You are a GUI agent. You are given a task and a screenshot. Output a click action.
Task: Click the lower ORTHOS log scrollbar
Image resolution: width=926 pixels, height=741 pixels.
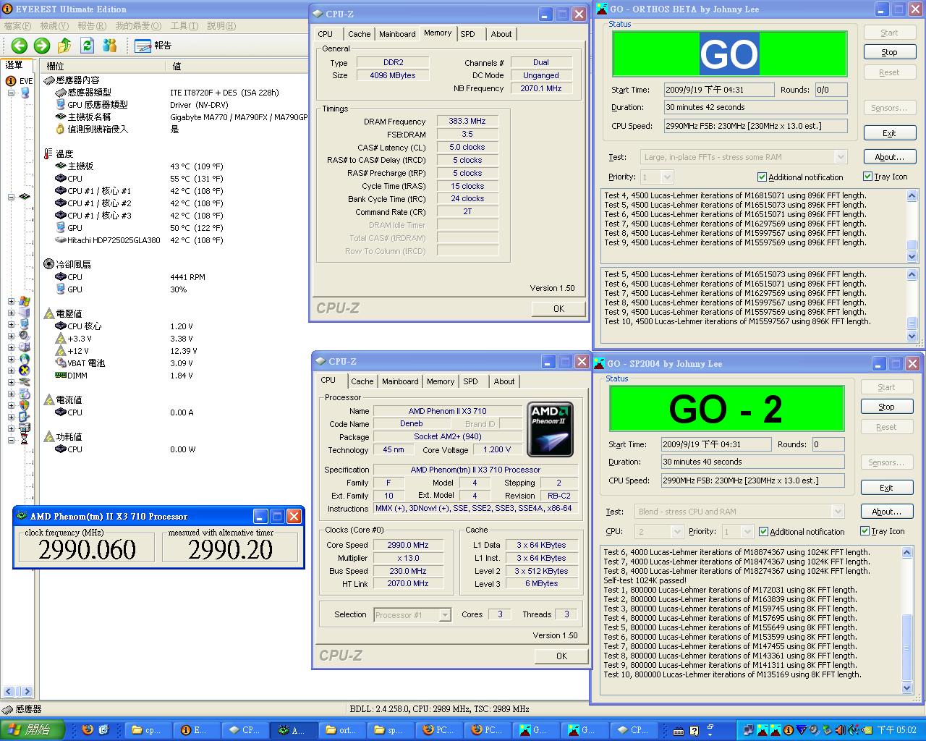(x=912, y=305)
